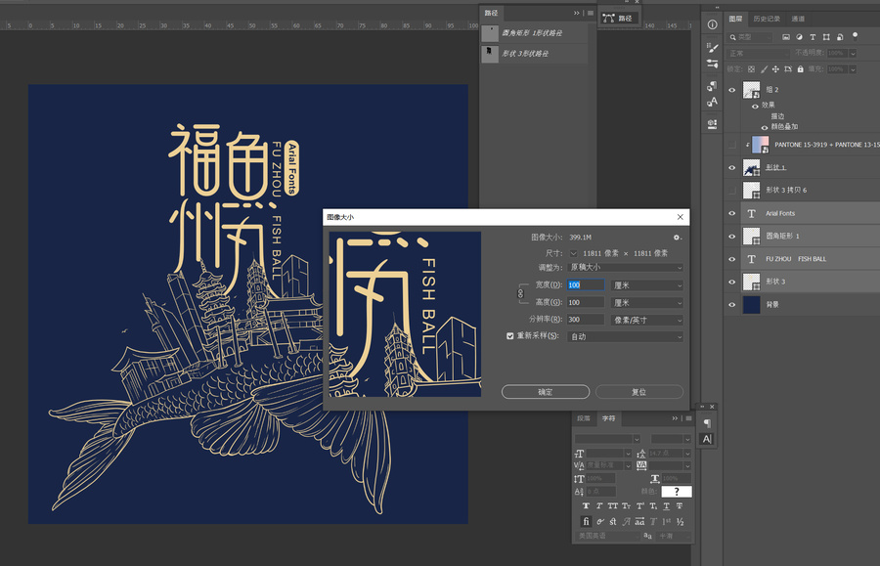
Task: Filter layers by text type
Action: [813, 37]
